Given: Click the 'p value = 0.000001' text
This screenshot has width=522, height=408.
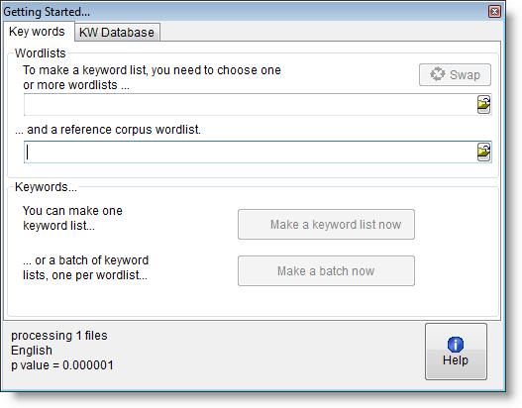Looking at the screenshot, I should click(x=62, y=365).
